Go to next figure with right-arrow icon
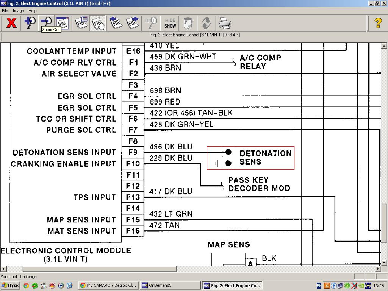This screenshot has height=291, width=388. tap(132, 23)
